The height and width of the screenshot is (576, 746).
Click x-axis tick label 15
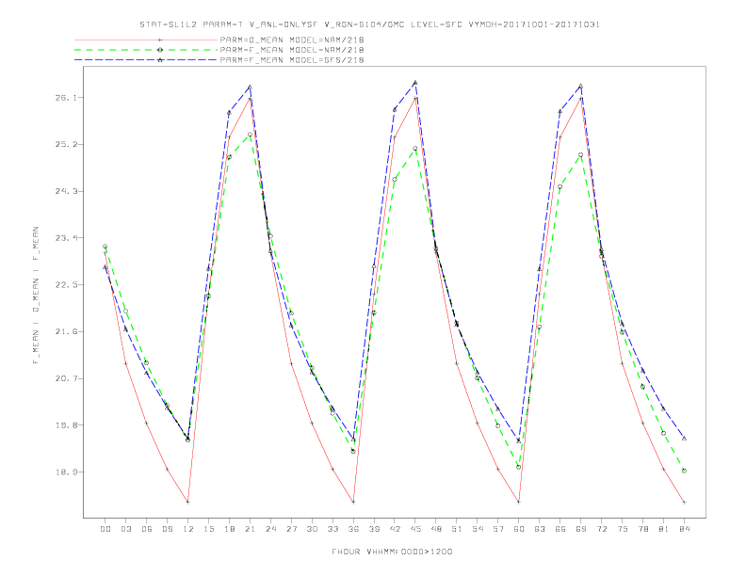208,529
